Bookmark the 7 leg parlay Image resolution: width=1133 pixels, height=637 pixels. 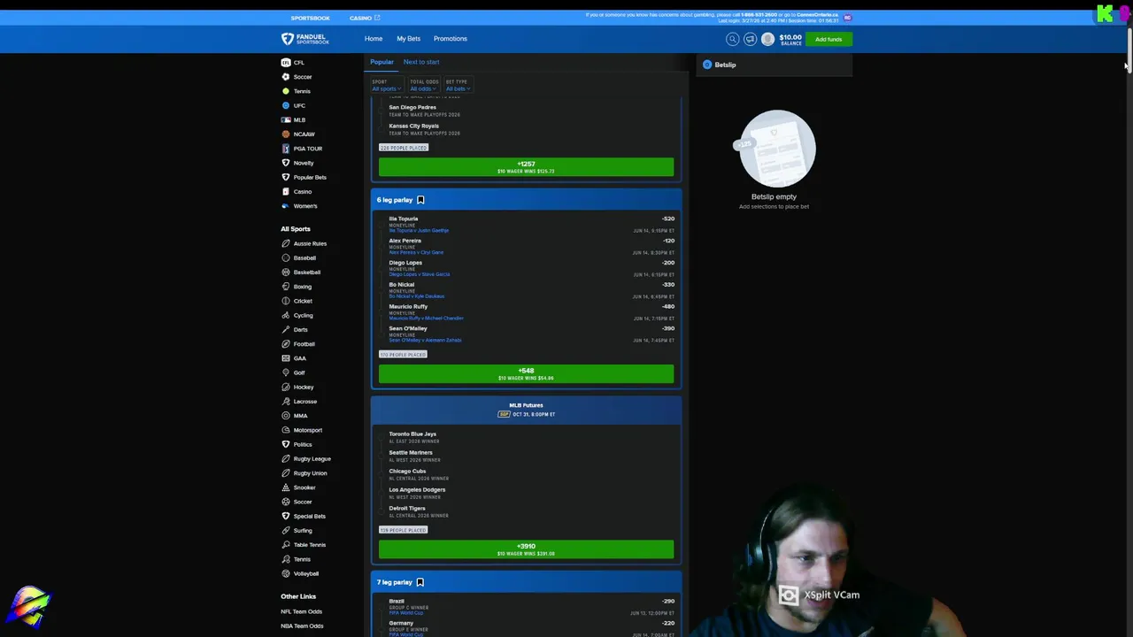click(420, 582)
